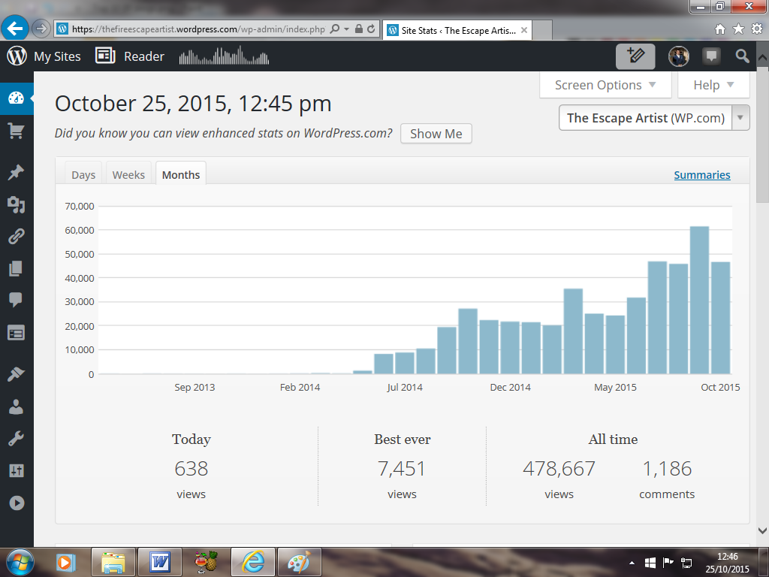The width and height of the screenshot is (769, 577).
Task: Click the Links chain icon in sidebar
Action: (x=16, y=237)
